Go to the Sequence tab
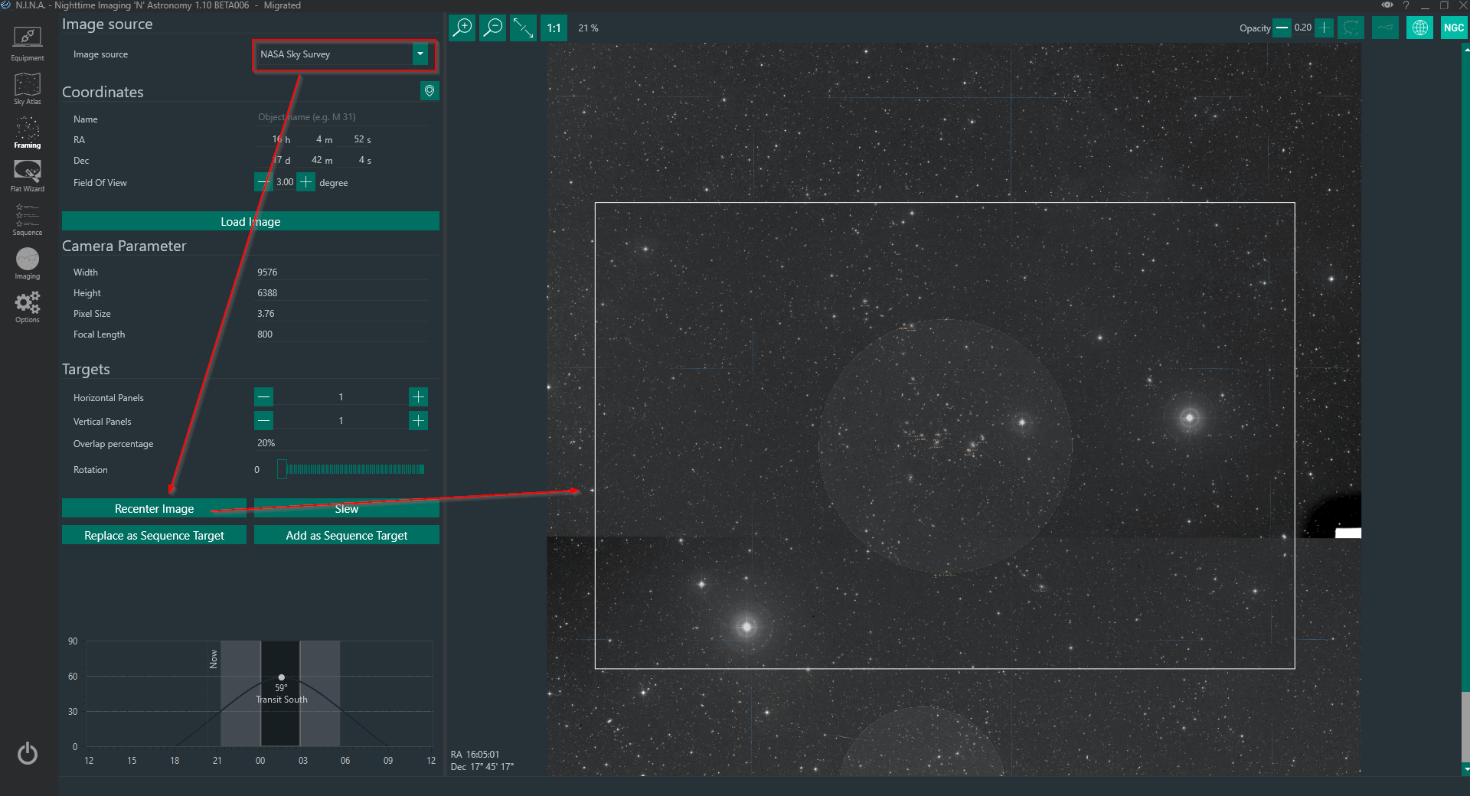The width and height of the screenshot is (1470, 796). click(x=28, y=219)
